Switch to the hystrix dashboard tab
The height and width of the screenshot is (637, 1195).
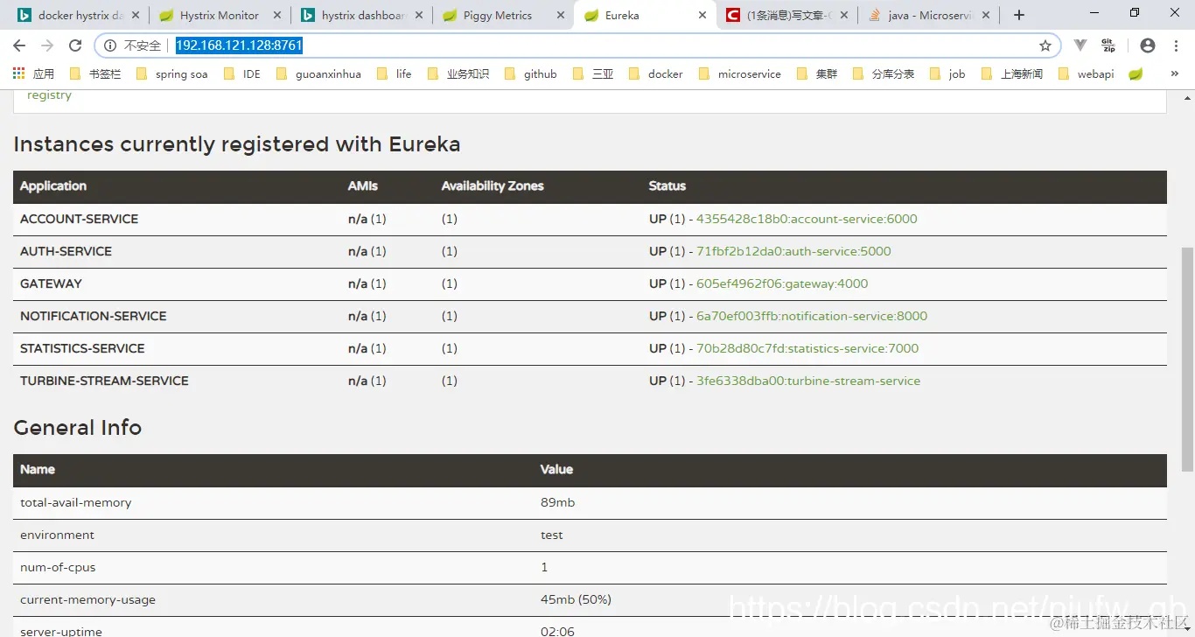tap(362, 15)
